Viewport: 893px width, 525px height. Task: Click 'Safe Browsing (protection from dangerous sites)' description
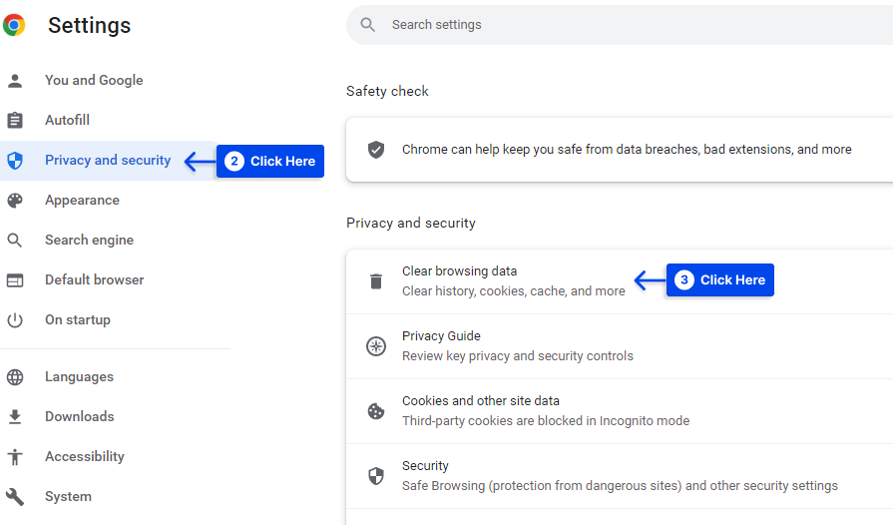[x=621, y=486]
